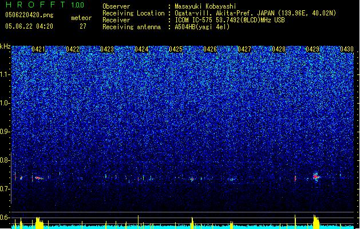
Task: Click the 0424 time marker
Action: click(141, 49)
